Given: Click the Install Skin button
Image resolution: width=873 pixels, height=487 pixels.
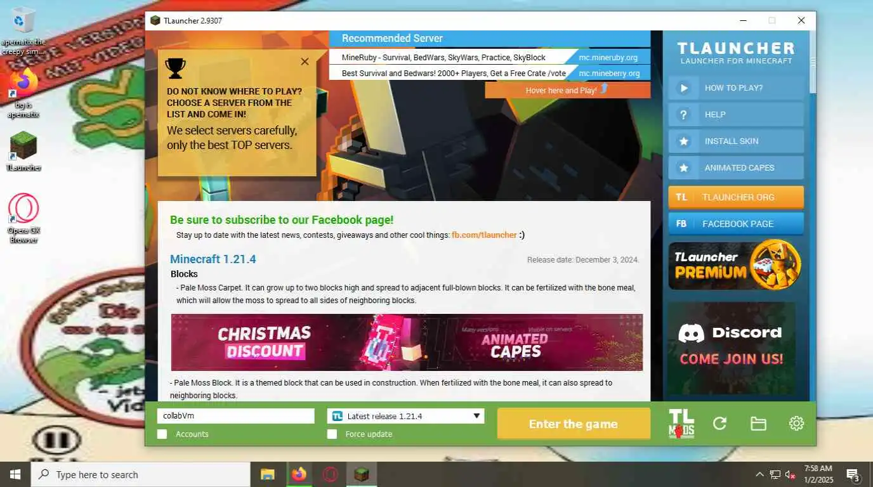Looking at the screenshot, I should pyautogui.click(x=736, y=141).
